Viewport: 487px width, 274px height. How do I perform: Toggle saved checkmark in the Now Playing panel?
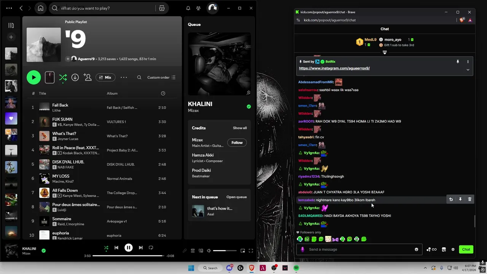point(248,107)
